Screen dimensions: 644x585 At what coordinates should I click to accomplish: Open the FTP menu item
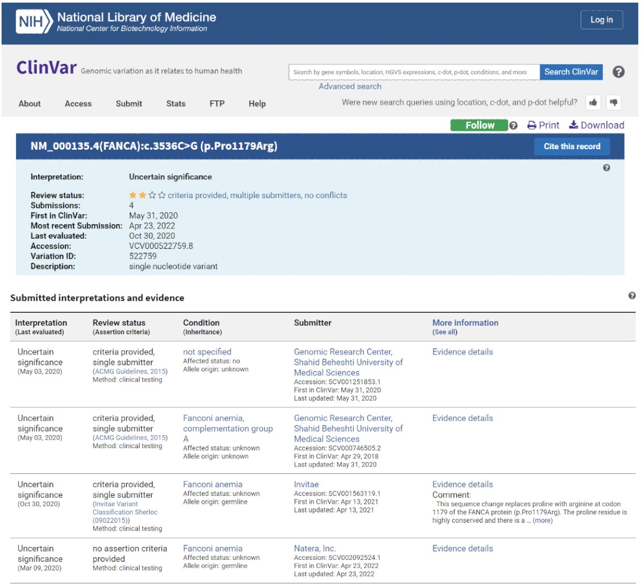217,104
